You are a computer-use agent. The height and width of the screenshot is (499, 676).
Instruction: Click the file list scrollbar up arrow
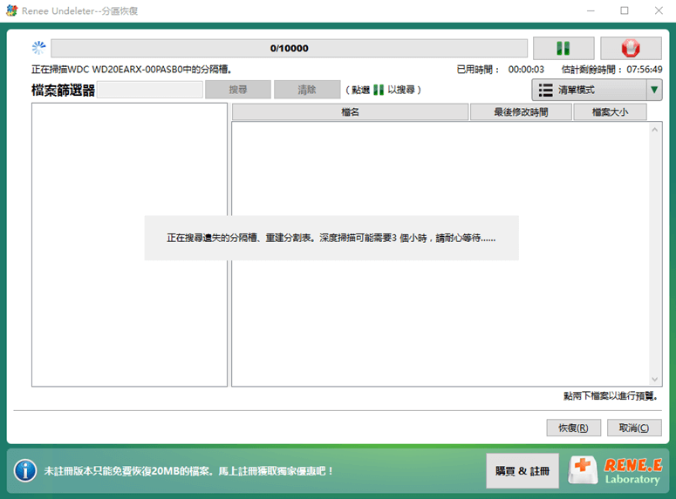pyautogui.click(x=655, y=129)
